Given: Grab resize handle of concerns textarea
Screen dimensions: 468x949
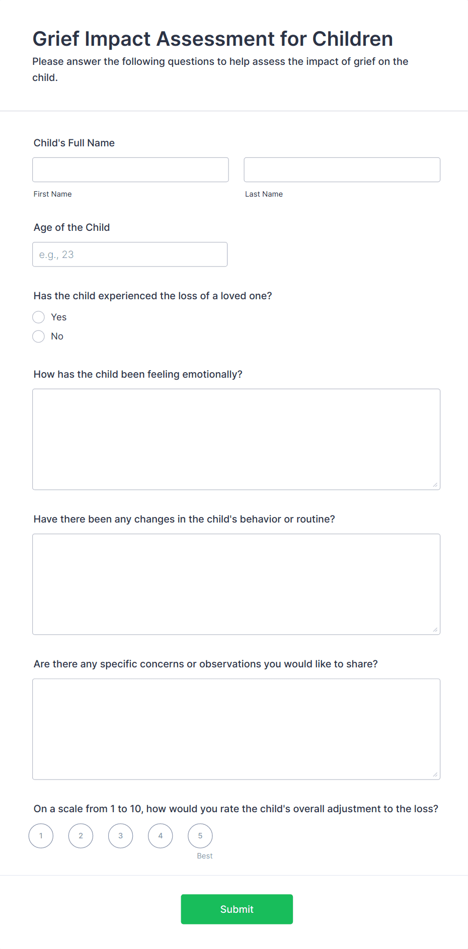Looking at the screenshot, I should (x=435, y=774).
